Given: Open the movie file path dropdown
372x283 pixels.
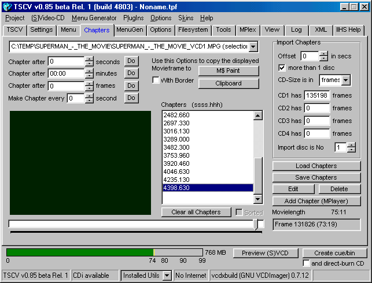Looking at the screenshot, I should pyautogui.click(x=253, y=46).
